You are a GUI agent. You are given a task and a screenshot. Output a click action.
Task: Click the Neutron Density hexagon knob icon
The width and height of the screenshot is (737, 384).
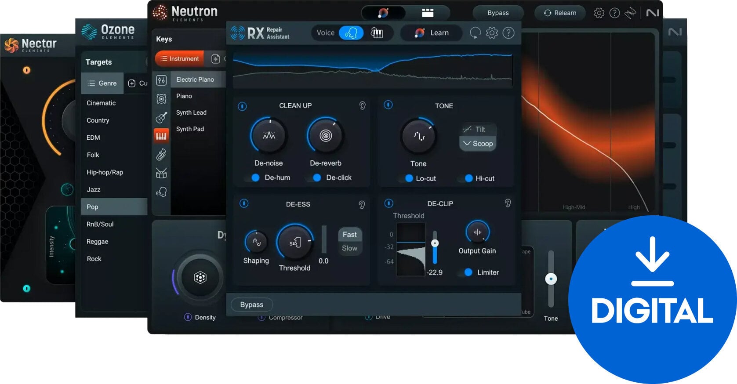(x=200, y=277)
